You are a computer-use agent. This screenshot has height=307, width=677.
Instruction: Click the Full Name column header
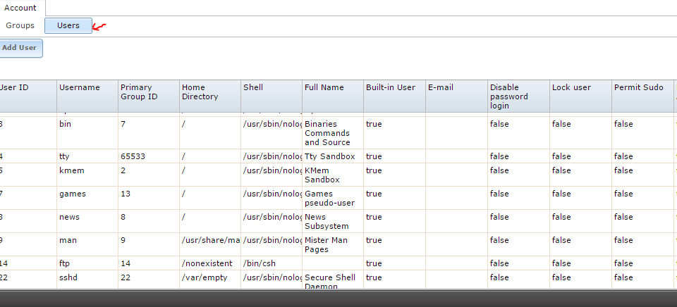point(324,87)
